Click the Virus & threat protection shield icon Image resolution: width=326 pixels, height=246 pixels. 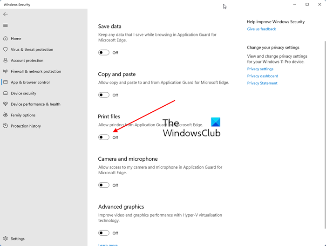[x=6, y=49]
